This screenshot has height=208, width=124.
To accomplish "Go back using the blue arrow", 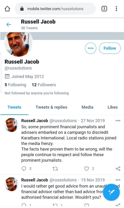I will (9, 24).
